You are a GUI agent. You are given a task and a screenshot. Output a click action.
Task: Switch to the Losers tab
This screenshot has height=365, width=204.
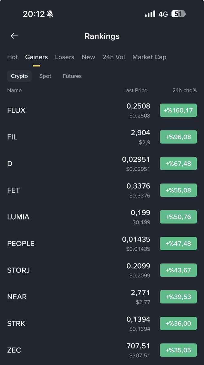tap(65, 57)
